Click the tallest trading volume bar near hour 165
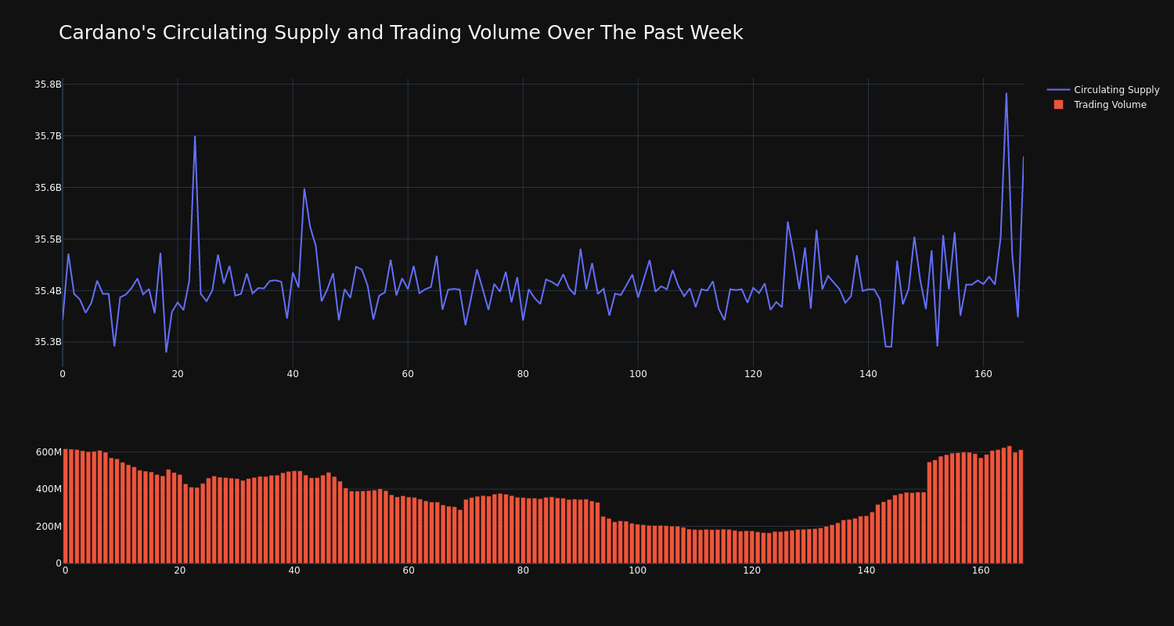1174x626 pixels. click(x=1010, y=505)
